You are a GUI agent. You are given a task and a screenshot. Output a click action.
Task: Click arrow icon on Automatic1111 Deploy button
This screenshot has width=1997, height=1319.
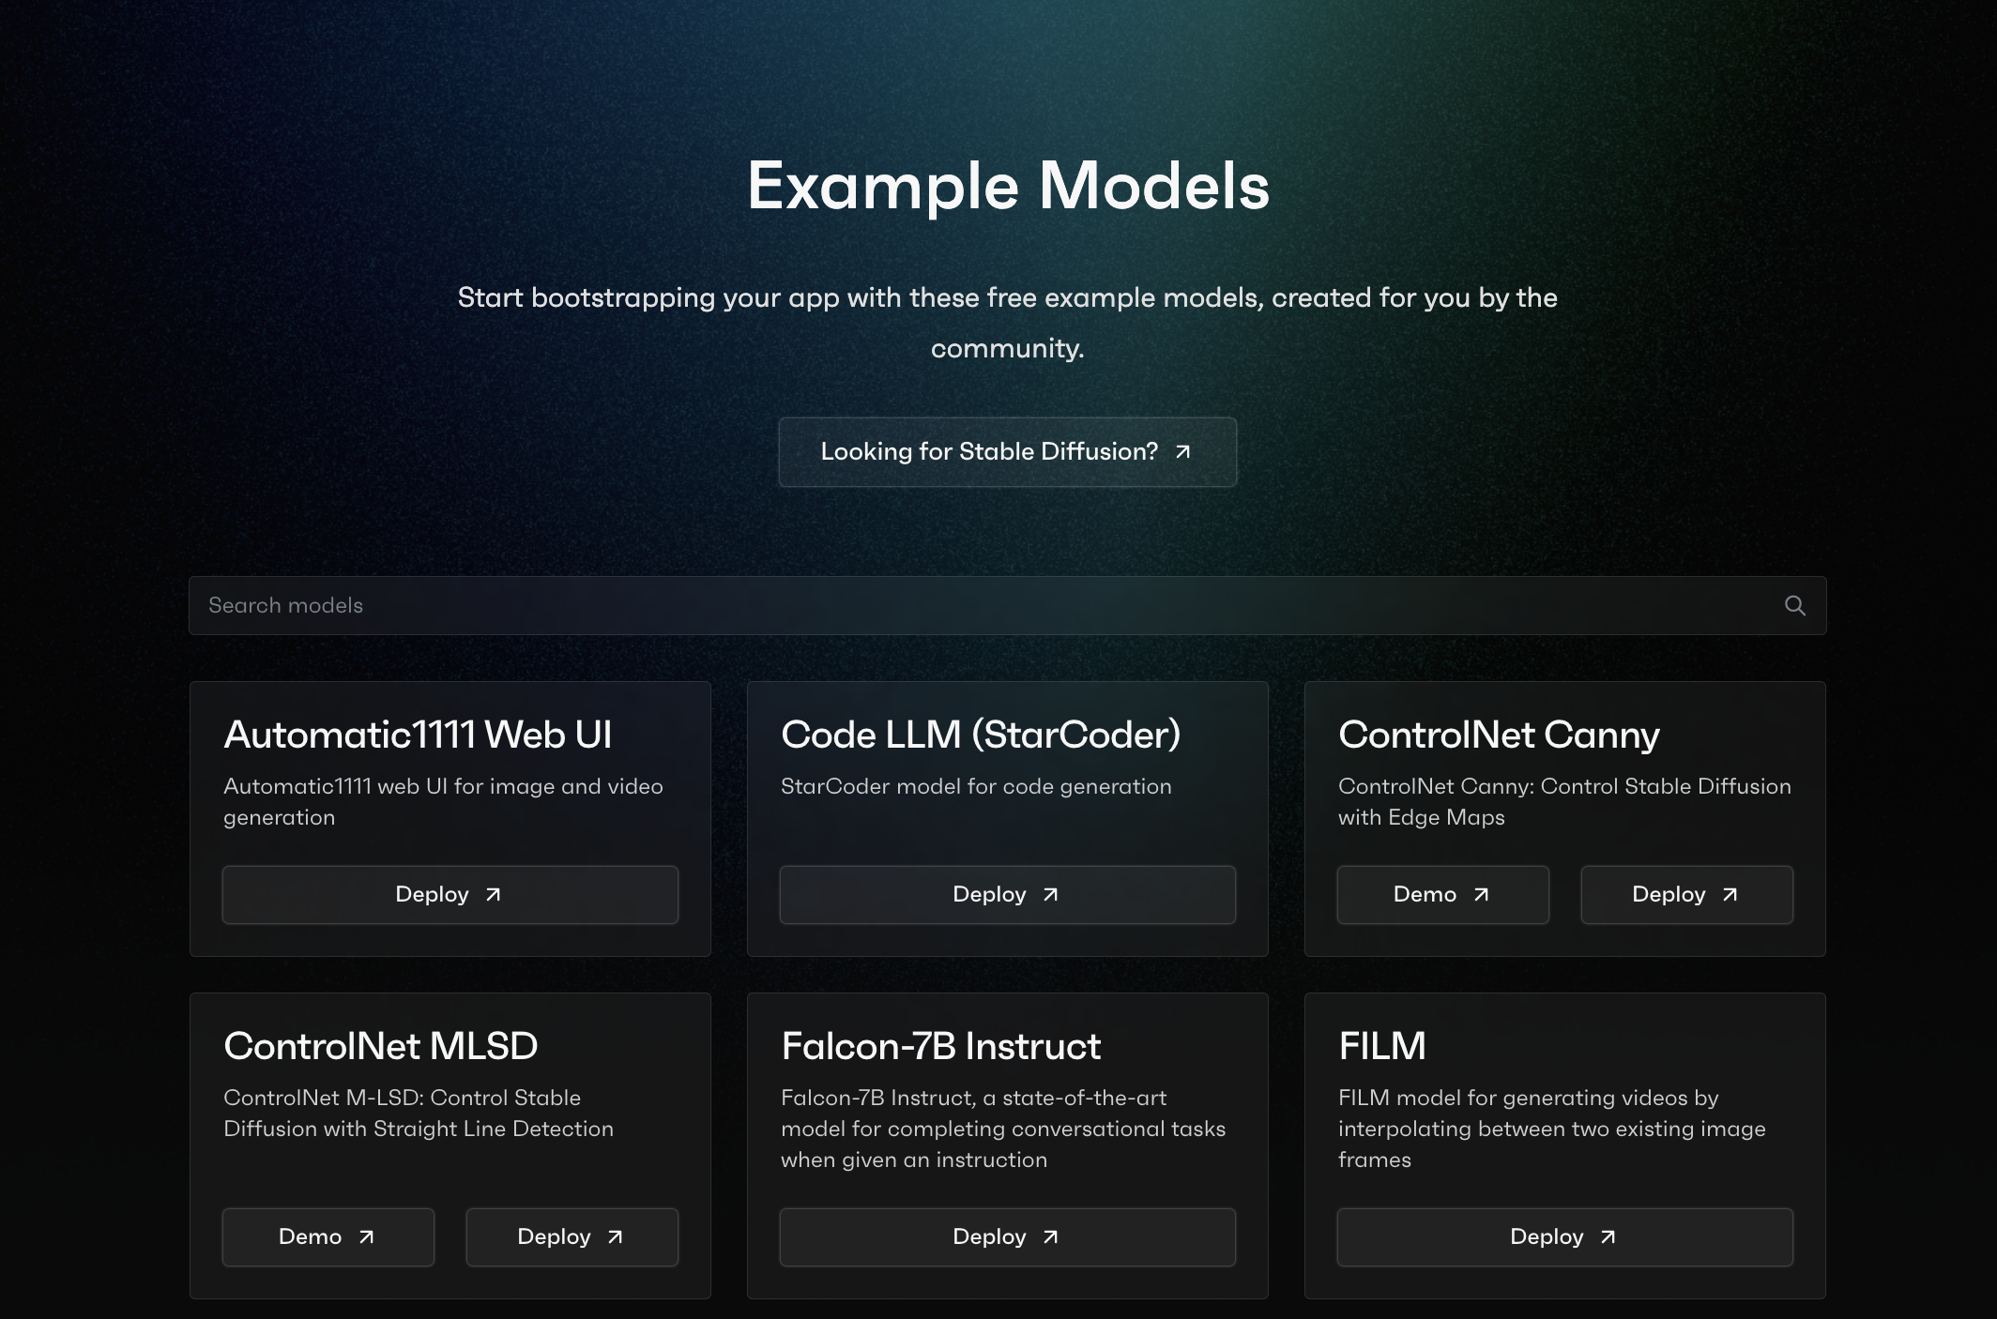point(493,895)
